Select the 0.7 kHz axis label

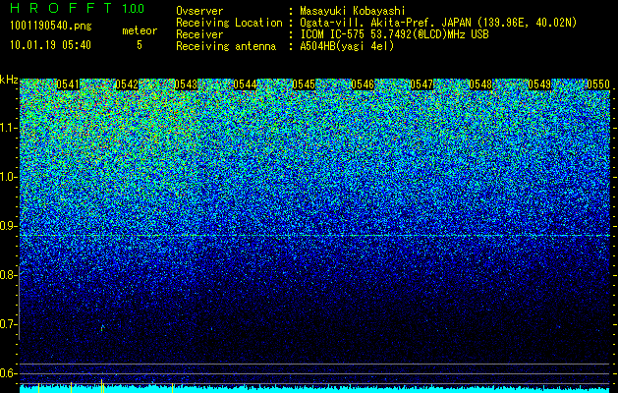[x=8, y=324]
